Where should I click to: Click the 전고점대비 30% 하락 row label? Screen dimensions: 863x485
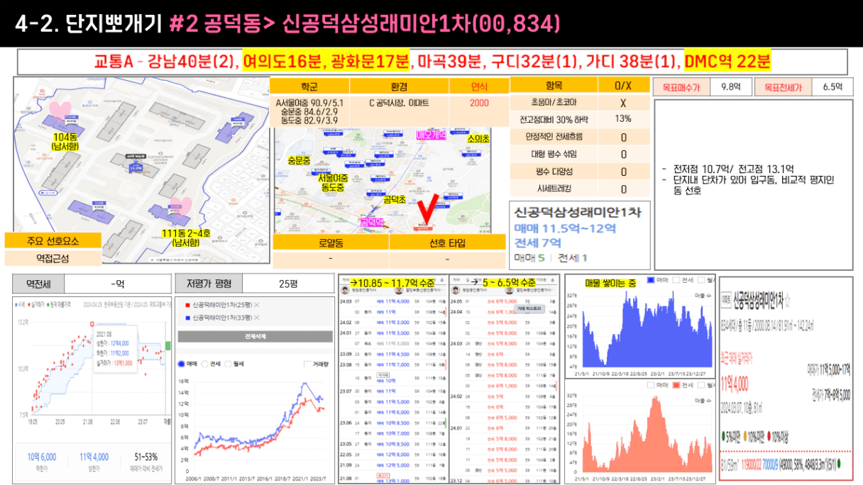(x=554, y=119)
